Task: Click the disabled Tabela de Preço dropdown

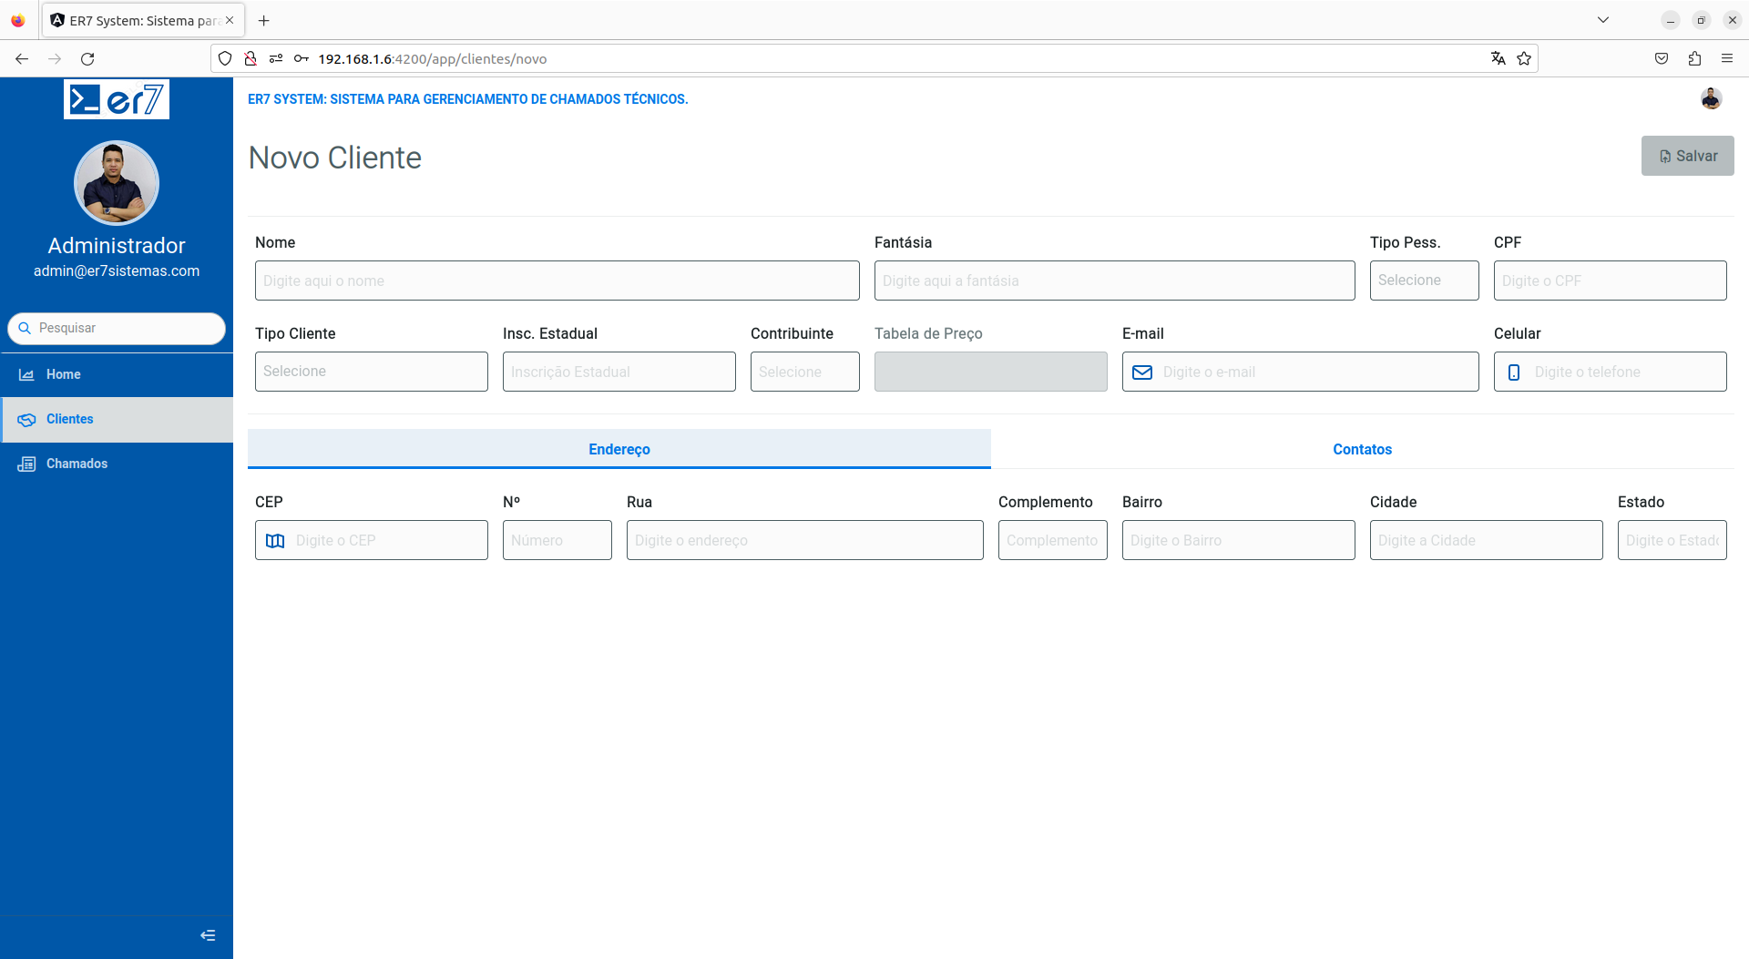Action: point(991,372)
